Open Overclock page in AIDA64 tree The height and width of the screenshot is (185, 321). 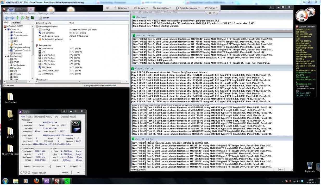(16, 44)
